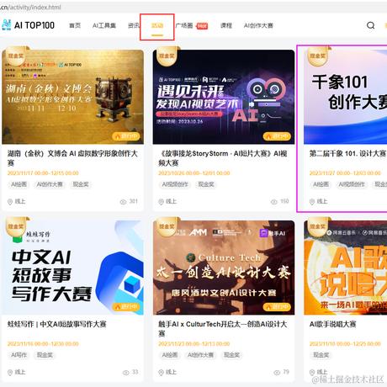Screen dimensions: 387x387
Task: Click date range on 湖南文博会 card
Action: pyautogui.click(x=43, y=173)
